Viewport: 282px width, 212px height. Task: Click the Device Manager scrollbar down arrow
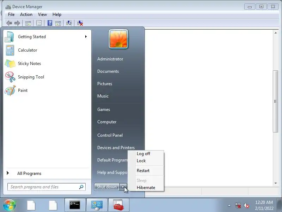[x=276, y=183]
